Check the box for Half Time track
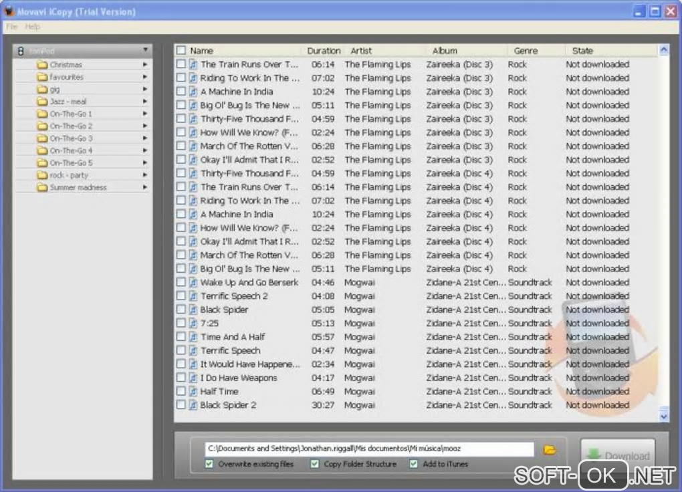Screen dimensions: 682x492 tap(181, 392)
